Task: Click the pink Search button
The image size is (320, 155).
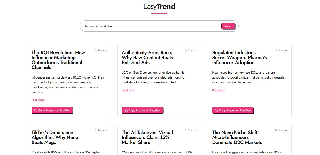Action: pos(228,26)
